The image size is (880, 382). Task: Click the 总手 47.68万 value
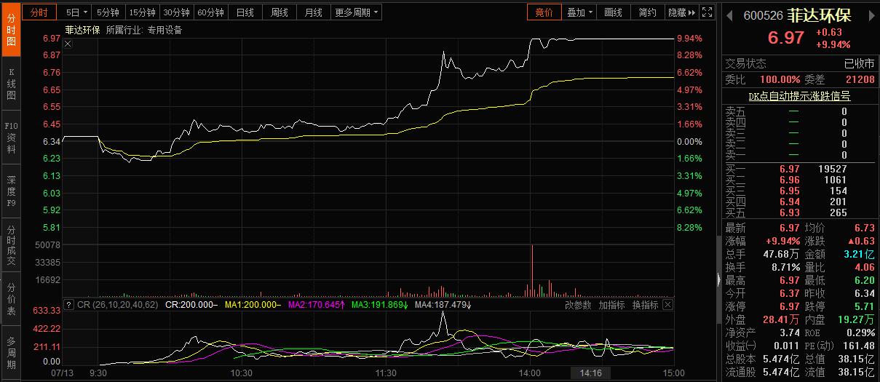pos(780,254)
